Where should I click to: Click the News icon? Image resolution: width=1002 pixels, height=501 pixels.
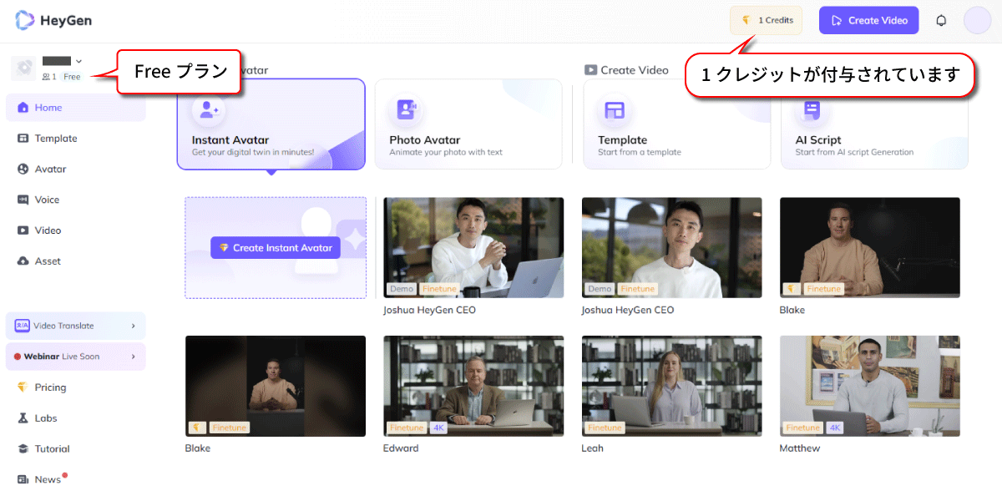coord(23,479)
